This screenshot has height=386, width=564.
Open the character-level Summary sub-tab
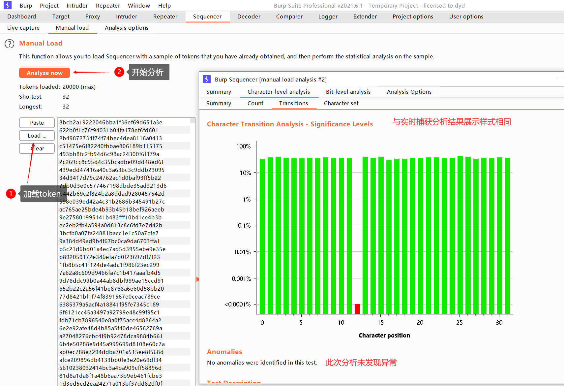(219, 103)
